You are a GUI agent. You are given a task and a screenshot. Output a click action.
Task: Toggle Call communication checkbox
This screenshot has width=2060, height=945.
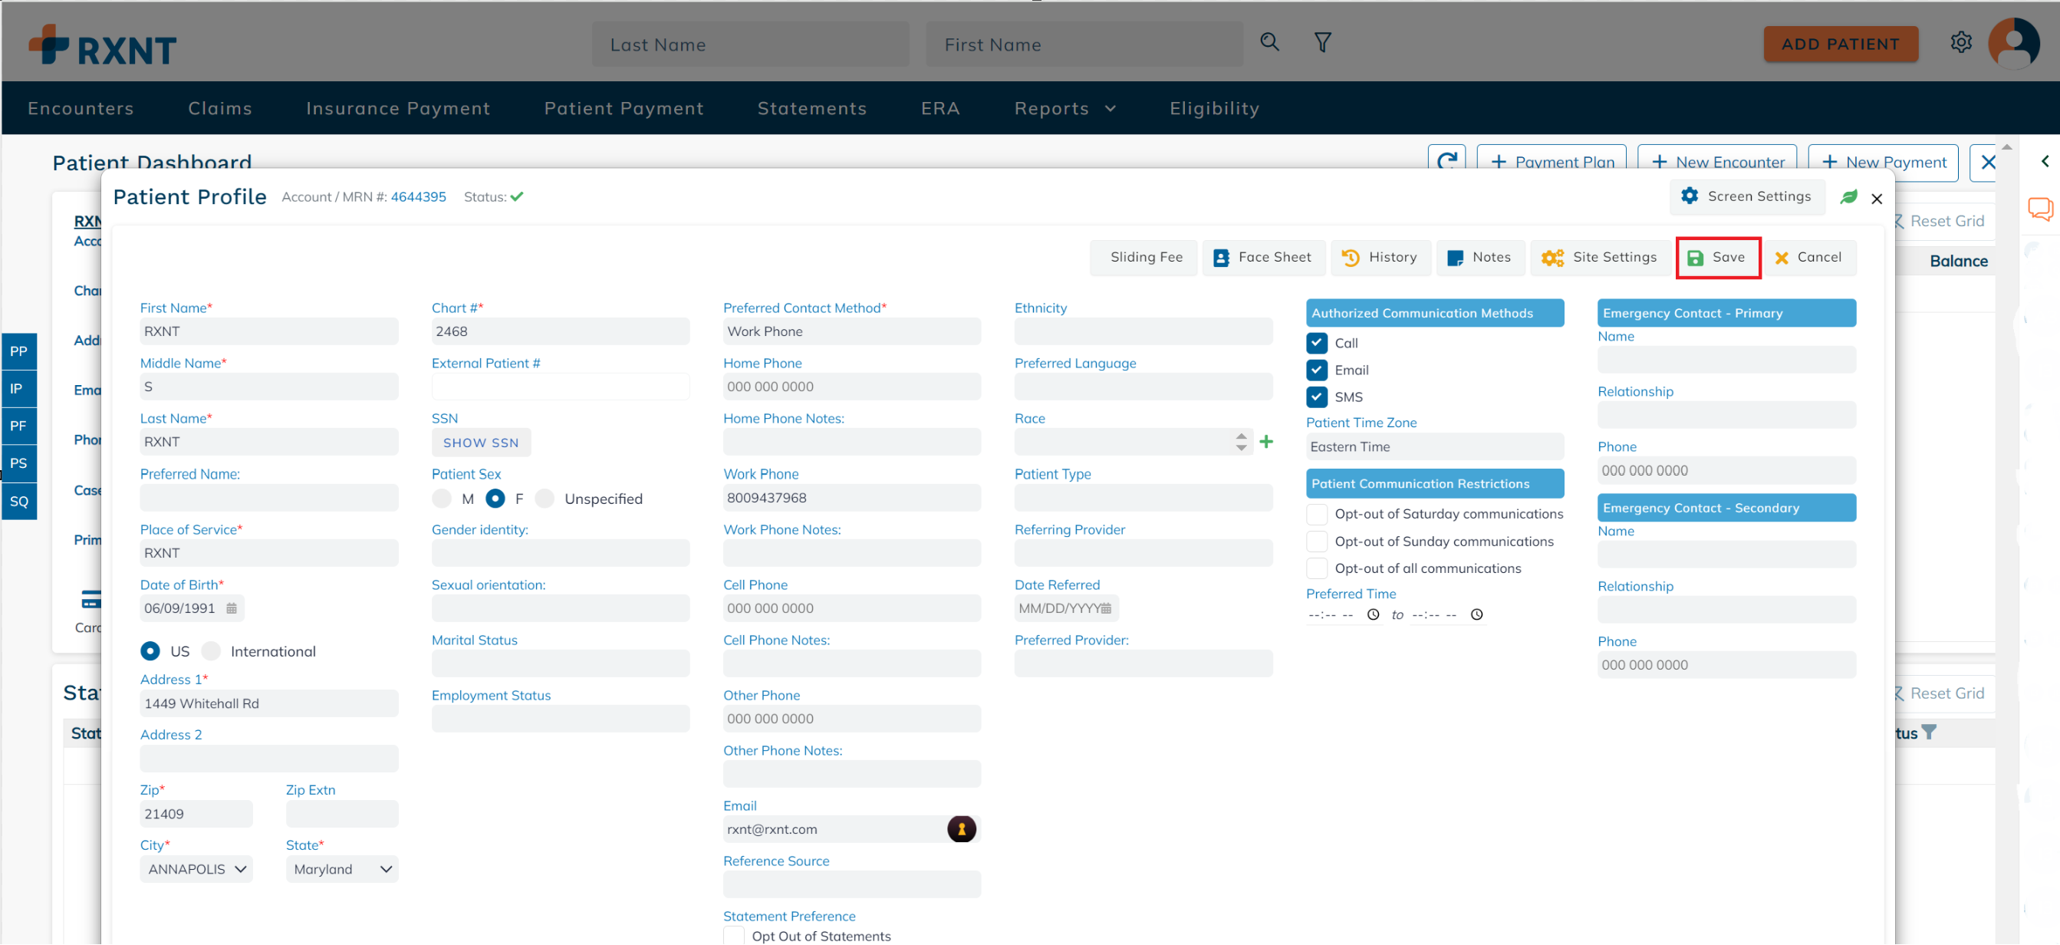click(x=1316, y=343)
